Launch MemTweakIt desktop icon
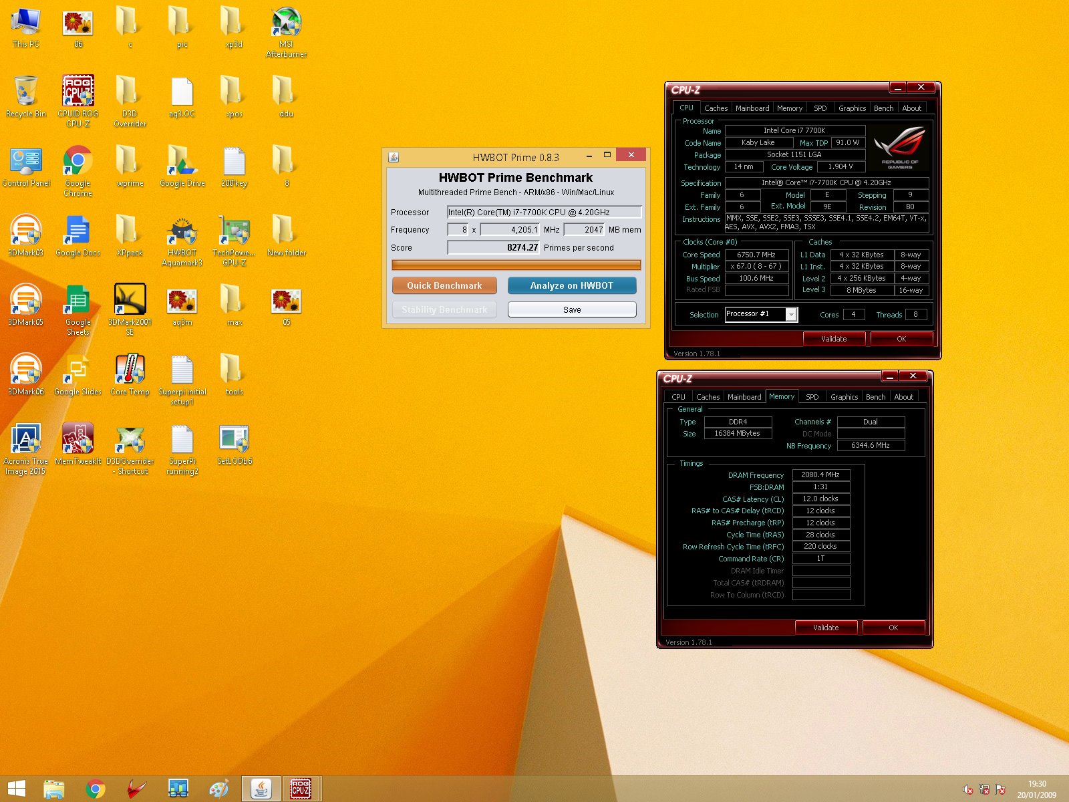Screen dimensions: 1069x802 tap(78, 444)
